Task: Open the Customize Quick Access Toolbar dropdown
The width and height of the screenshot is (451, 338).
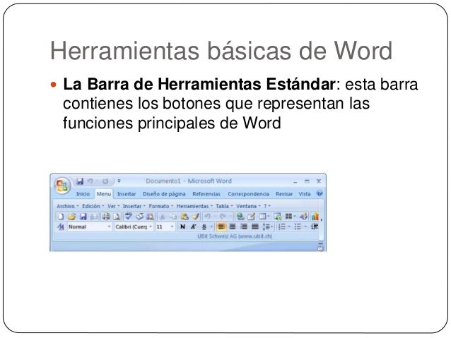Action: coord(119,181)
